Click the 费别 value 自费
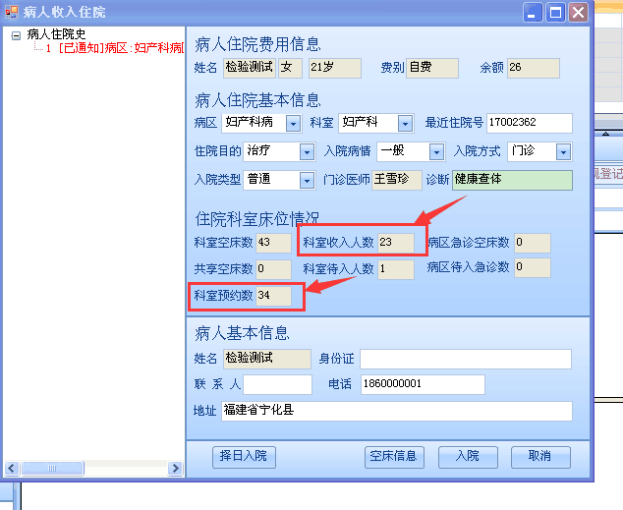Viewport: 623px width, 510px height. (x=432, y=68)
